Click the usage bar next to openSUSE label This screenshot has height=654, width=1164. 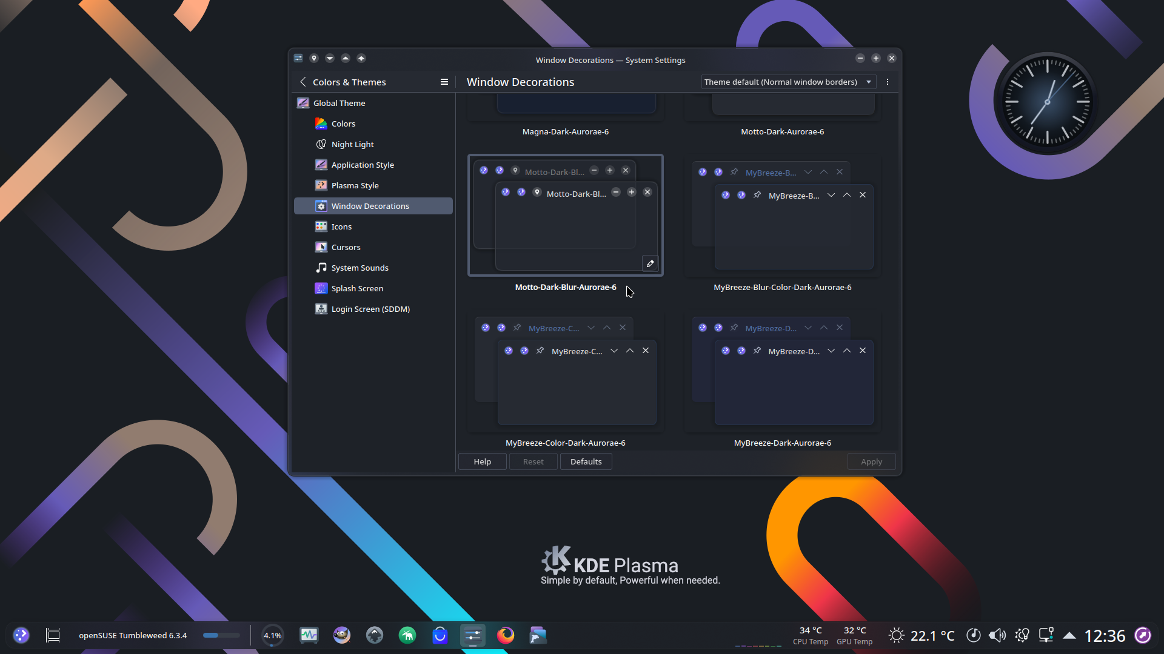pos(221,635)
